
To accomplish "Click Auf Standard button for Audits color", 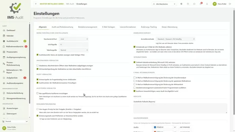I will click(x=185, y=127).
